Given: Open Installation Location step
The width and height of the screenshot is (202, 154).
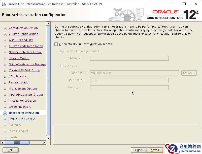Looking at the screenshot, I should click(x=22, y=101).
